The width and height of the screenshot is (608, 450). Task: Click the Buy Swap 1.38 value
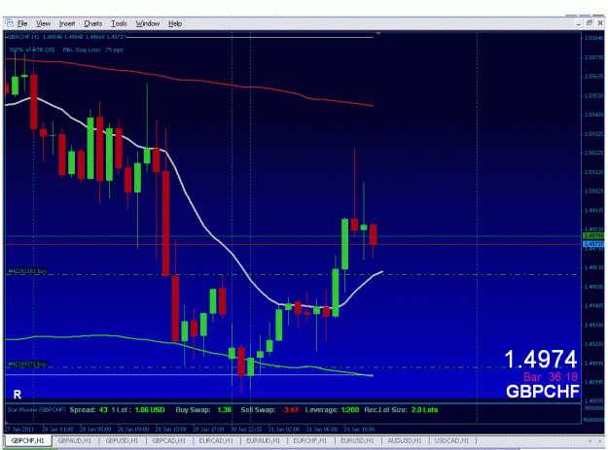pyautogui.click(x=224, y=410)
